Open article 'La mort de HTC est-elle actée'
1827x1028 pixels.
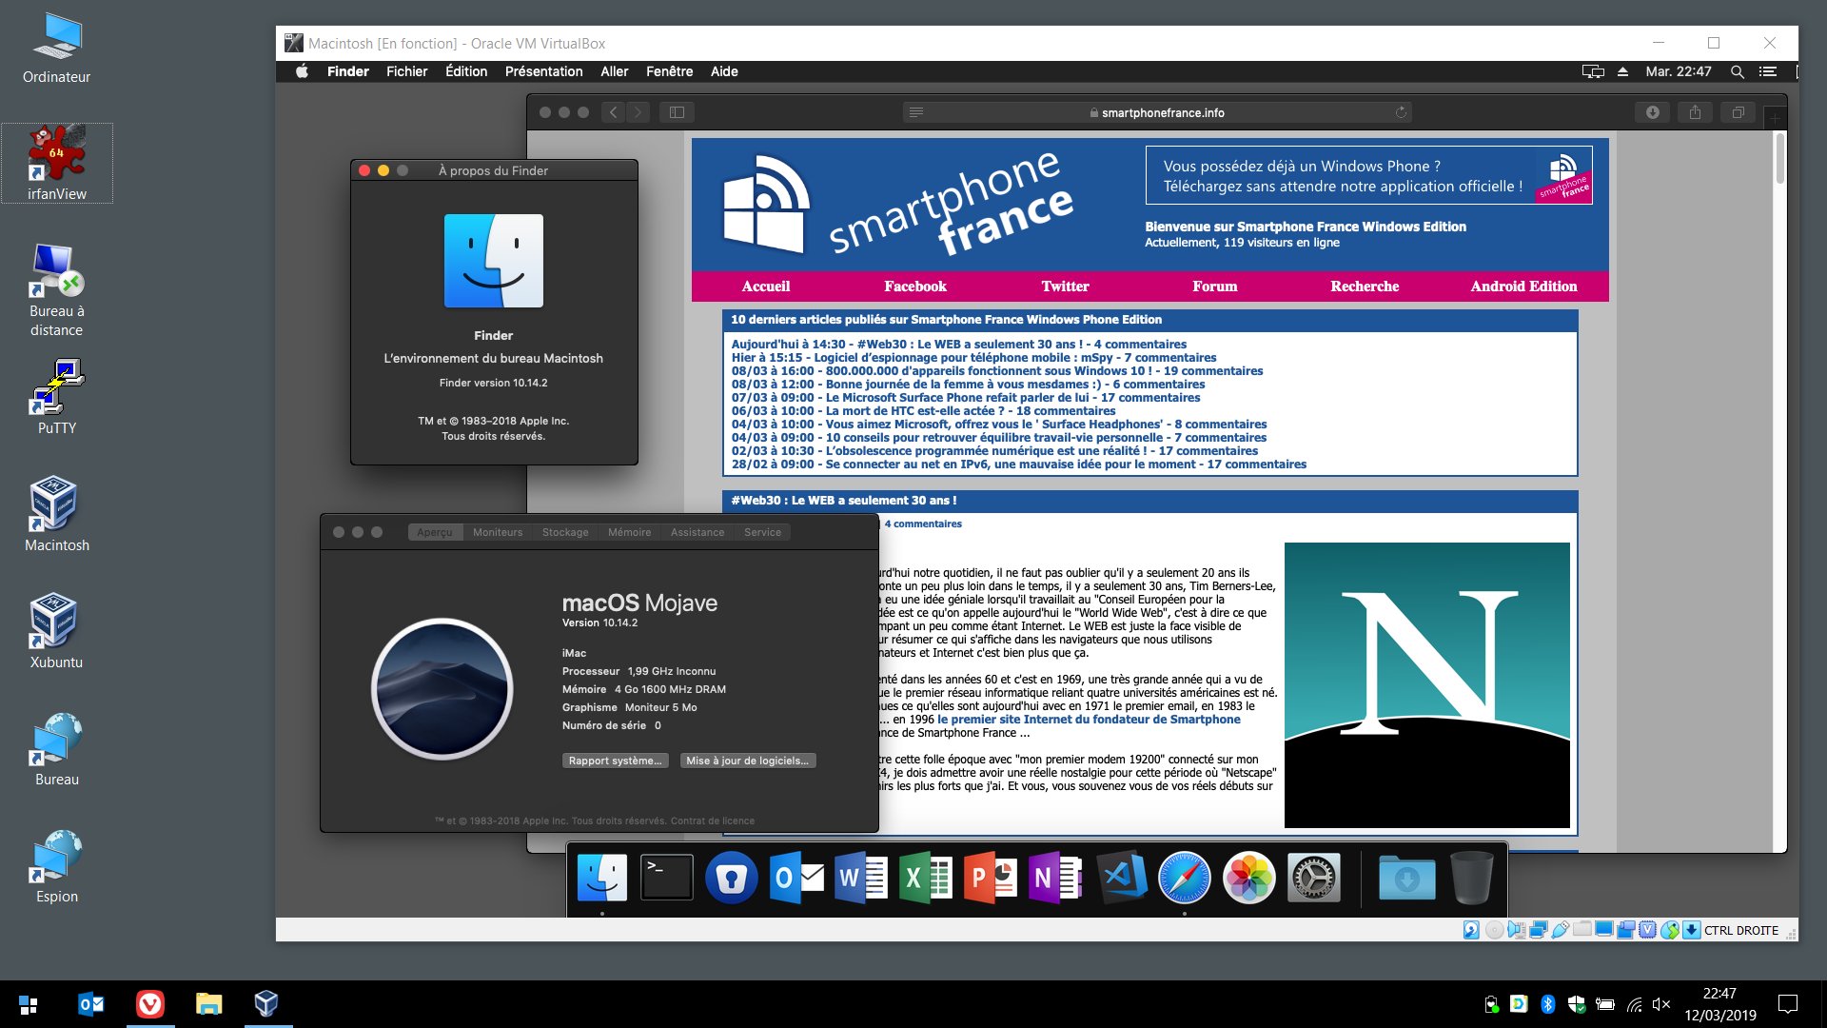[x=923, y=411]
